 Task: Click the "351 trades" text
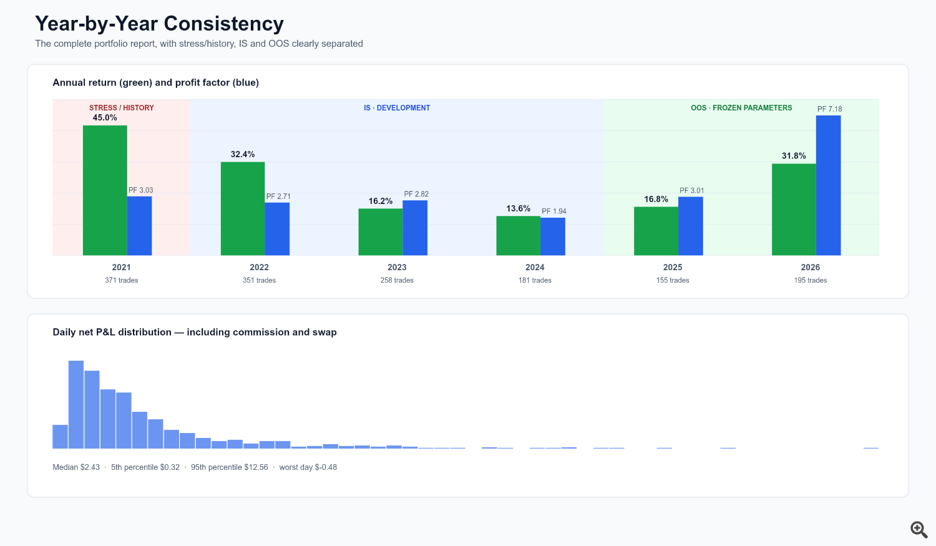tap(259, 280)
